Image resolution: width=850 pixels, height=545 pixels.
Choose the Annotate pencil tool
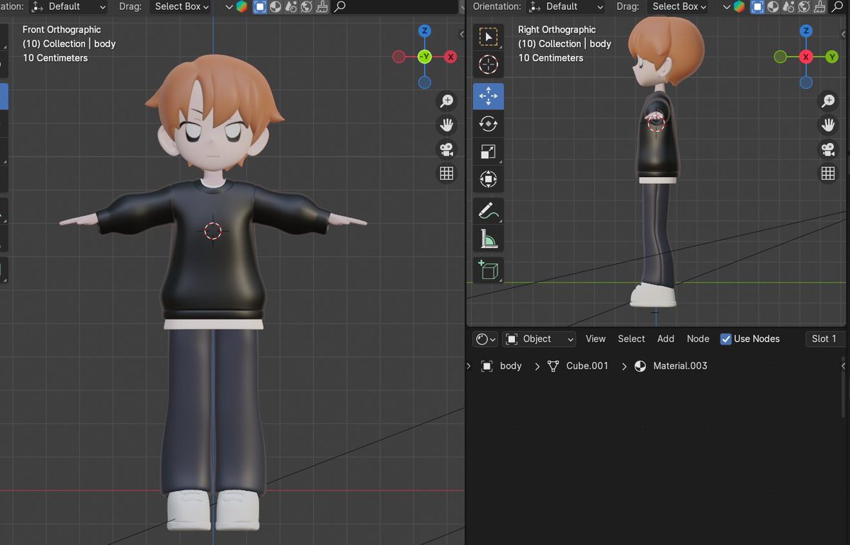click(488, 210)
